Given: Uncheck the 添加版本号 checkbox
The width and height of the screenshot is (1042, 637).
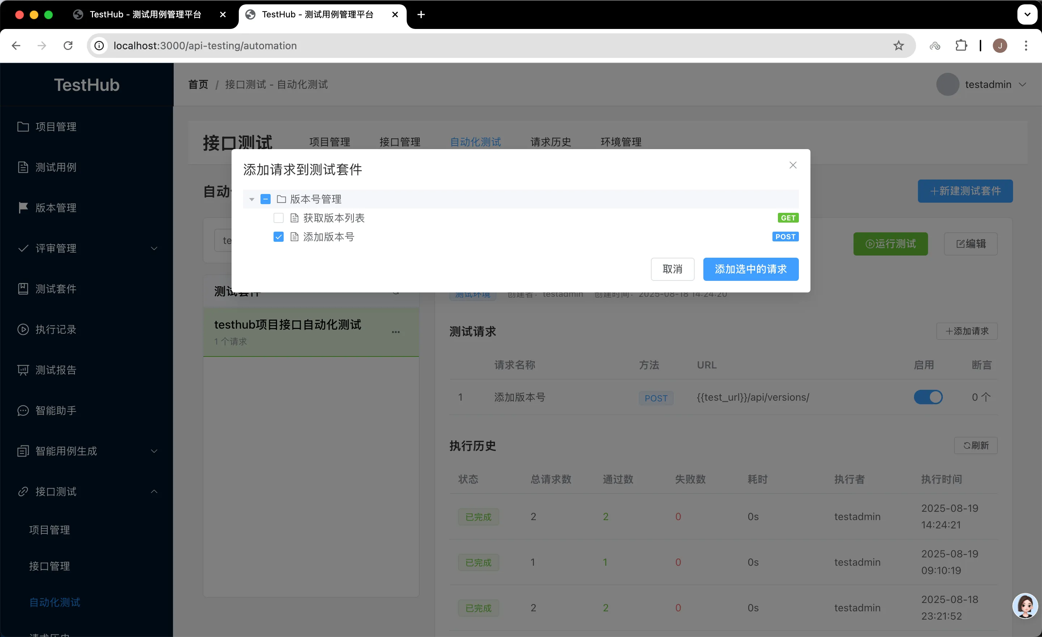Looking at the screenshot, I should point(278,237).
